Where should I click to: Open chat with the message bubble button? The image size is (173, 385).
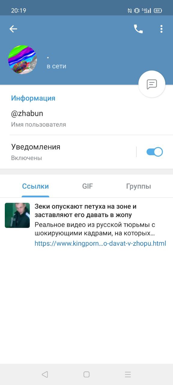point(152,84)
